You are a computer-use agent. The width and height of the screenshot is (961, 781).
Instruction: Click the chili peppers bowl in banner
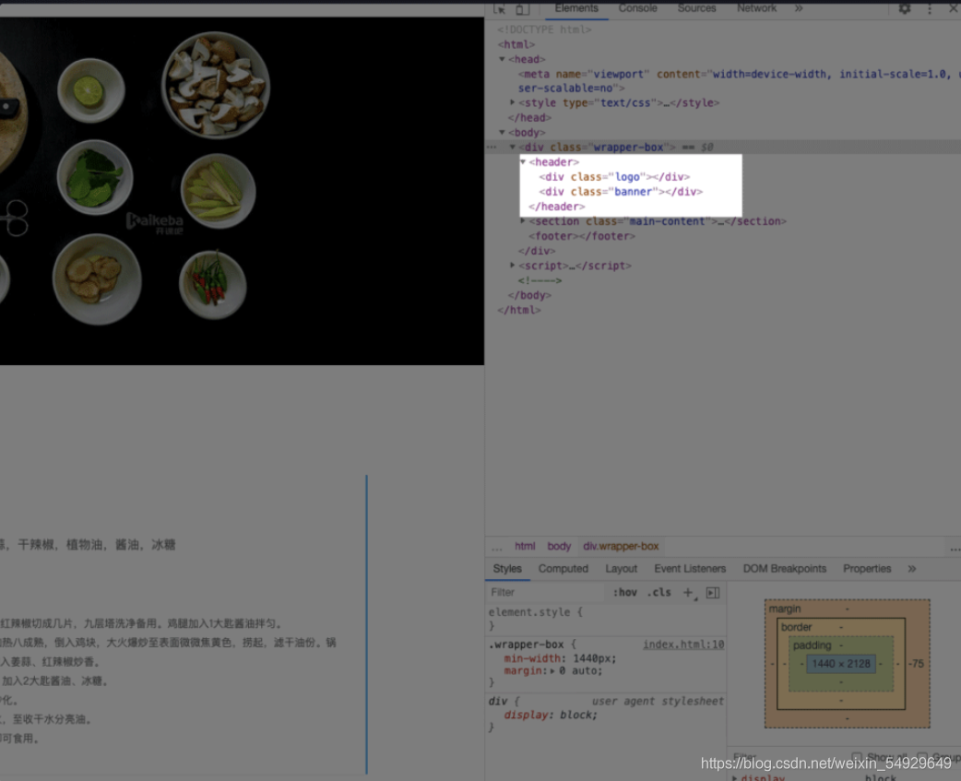click(x=213, y=284)
